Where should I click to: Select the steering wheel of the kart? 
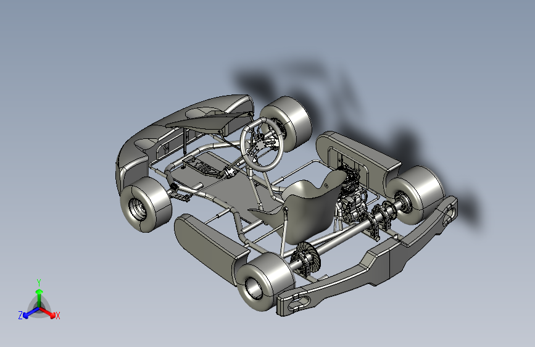(262, 144)
